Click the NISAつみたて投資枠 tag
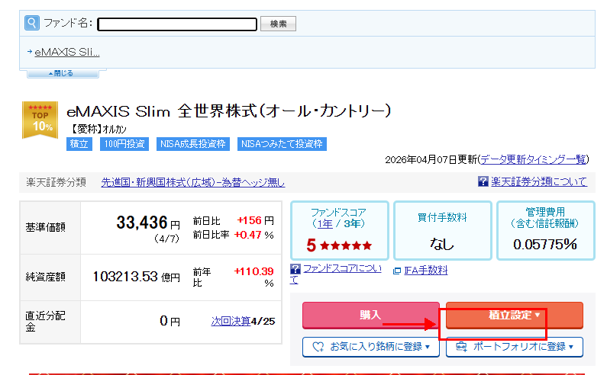This screenshot has width=607, height=375. coord(282,144)
